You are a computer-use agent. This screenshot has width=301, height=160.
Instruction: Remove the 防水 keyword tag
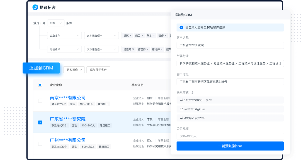point(154,36)
